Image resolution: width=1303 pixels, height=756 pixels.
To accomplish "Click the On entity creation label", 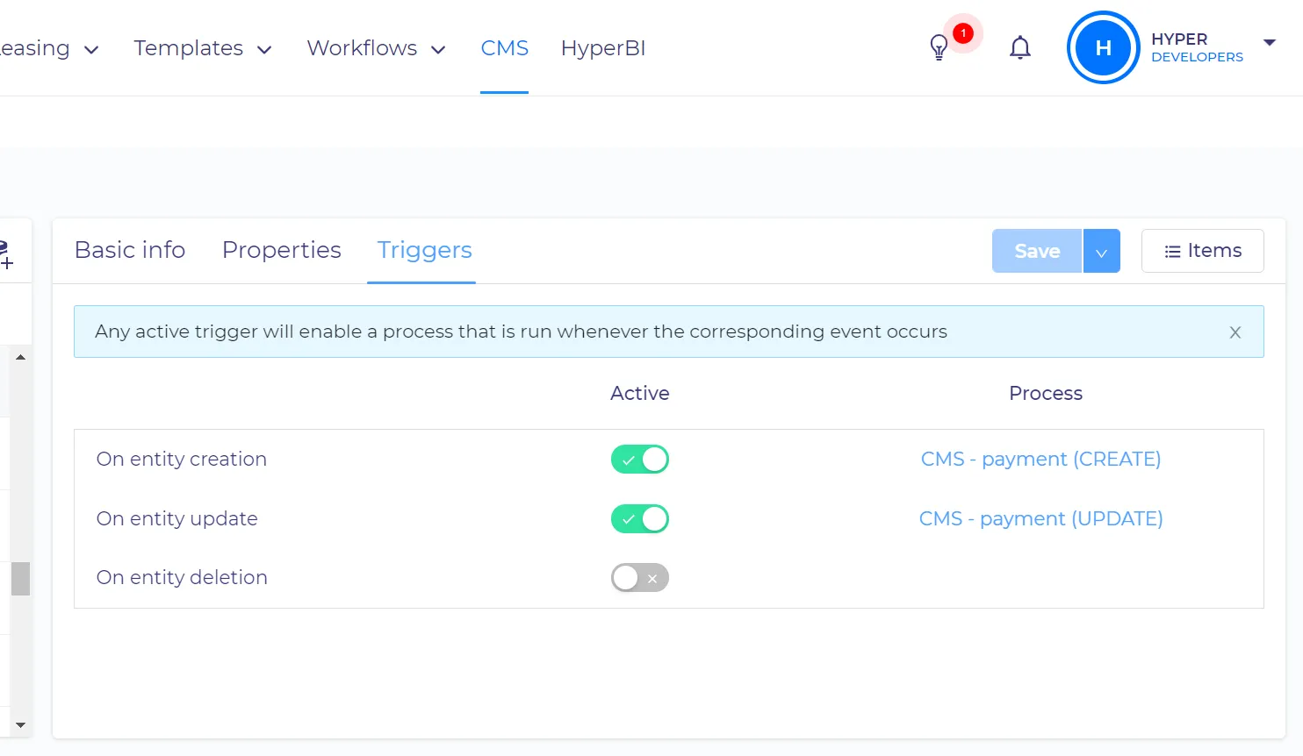I will click(182, 459).
